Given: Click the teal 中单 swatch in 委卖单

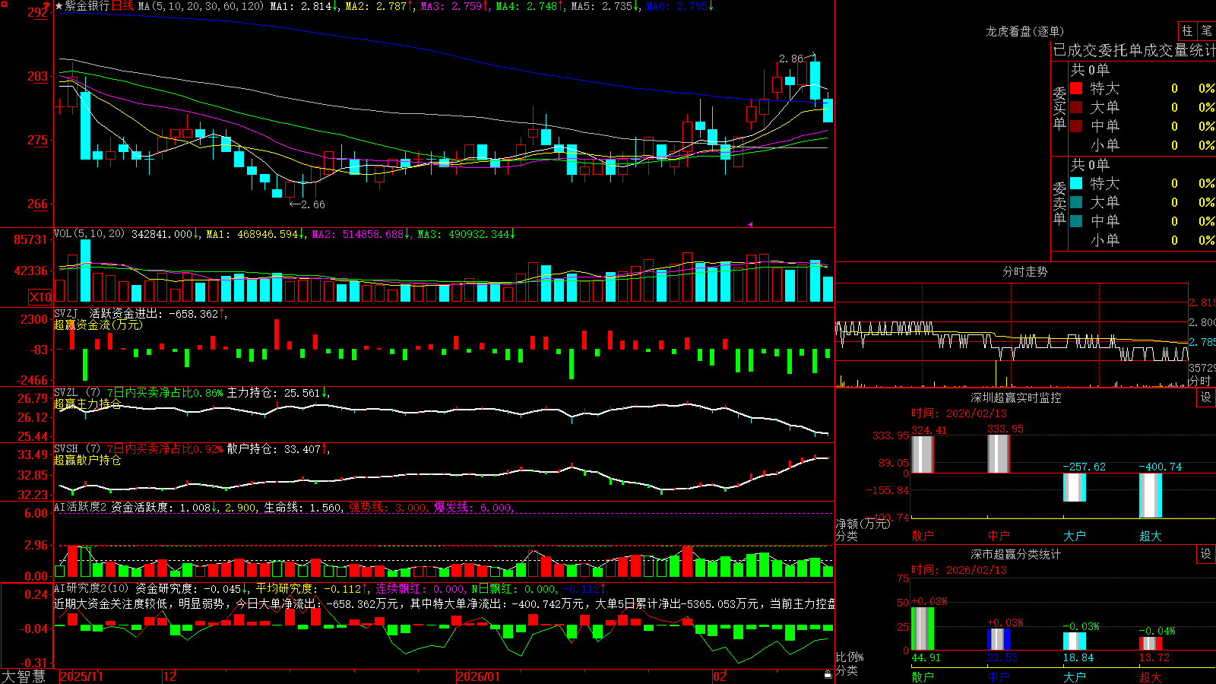Looking at the screenshot, I should click(1076, 221).
